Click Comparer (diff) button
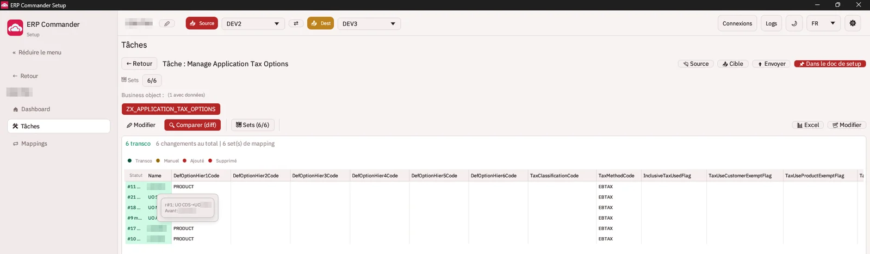Viewport: 870px width, 254px height. [192, 125]
